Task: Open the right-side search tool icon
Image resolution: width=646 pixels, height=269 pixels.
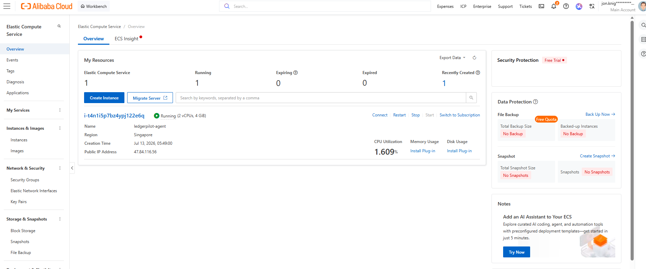Action: (643, 25)
